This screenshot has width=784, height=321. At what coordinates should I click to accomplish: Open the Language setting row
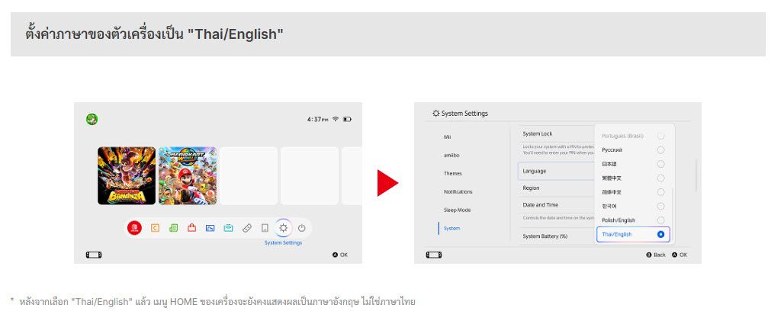click(x=554, y=171)
